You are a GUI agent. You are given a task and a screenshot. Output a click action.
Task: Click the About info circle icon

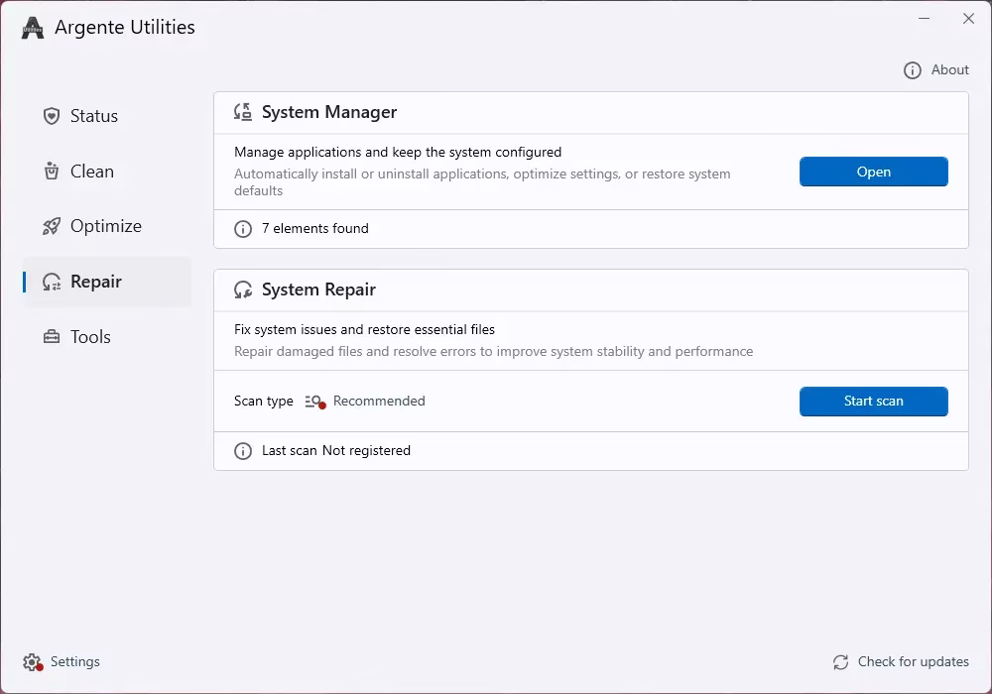pos(912,69)
